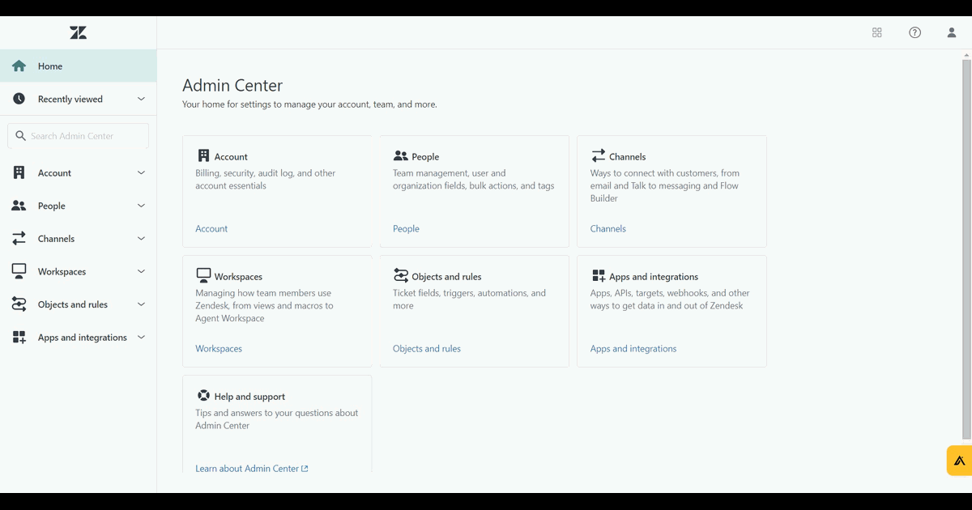The width and height of the screenshot is (972, 510).
Task: Click the people icon on People card
Action: pyautogui.click(x=401, y=155)
